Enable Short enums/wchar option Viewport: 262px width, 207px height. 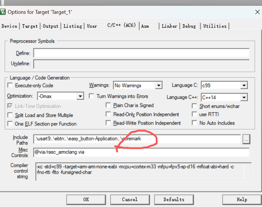click(x=194, y=106)
